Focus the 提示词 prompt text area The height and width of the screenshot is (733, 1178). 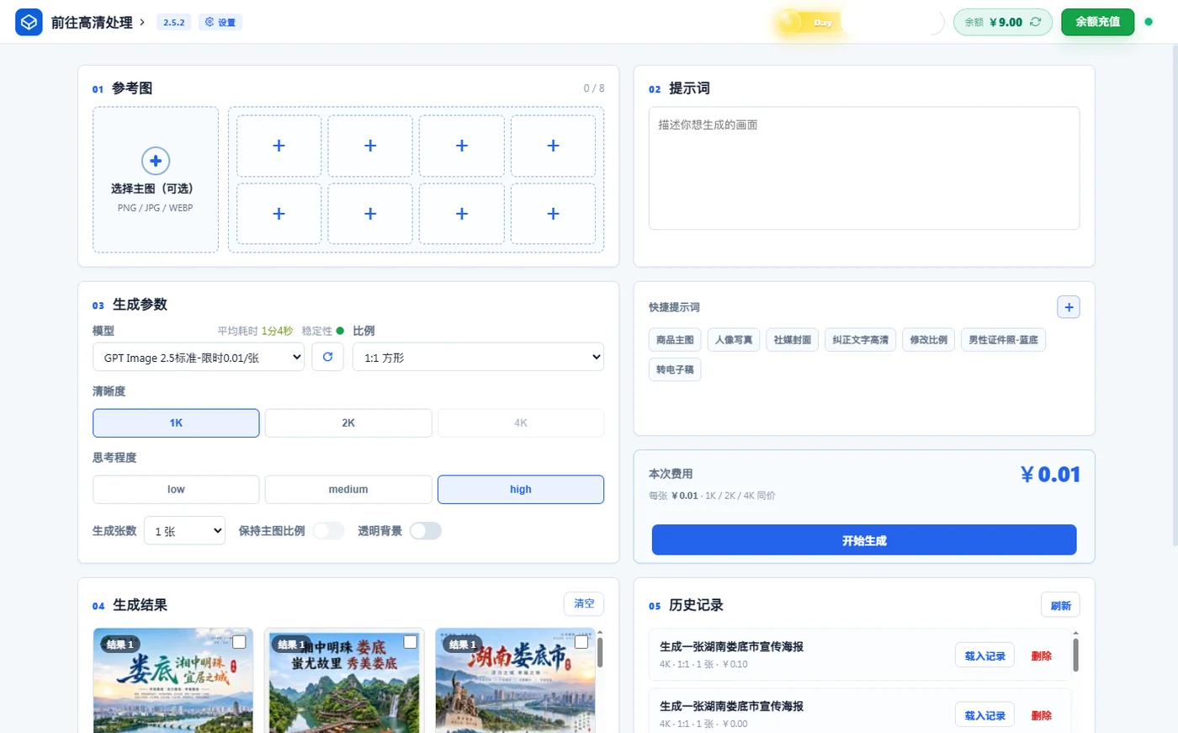[864, 168]
